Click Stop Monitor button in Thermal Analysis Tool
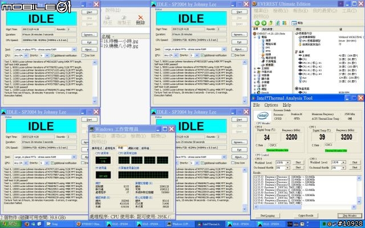This screenshot has width=365, height=228. [350, 215]
